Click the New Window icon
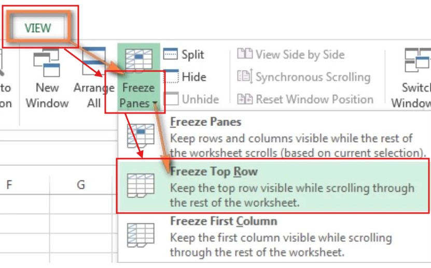The width and height of the screenshot is (431, 268). [47, 63]
